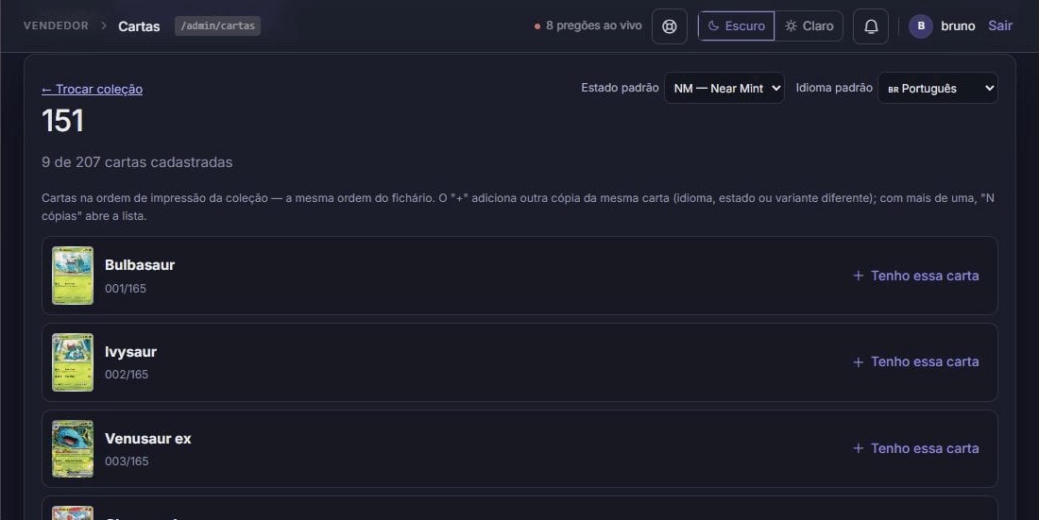The height and width of the screenshot is (520, 1039).
Task: Switch to Escuro dark theme
Action: click(x=736, y=25)
